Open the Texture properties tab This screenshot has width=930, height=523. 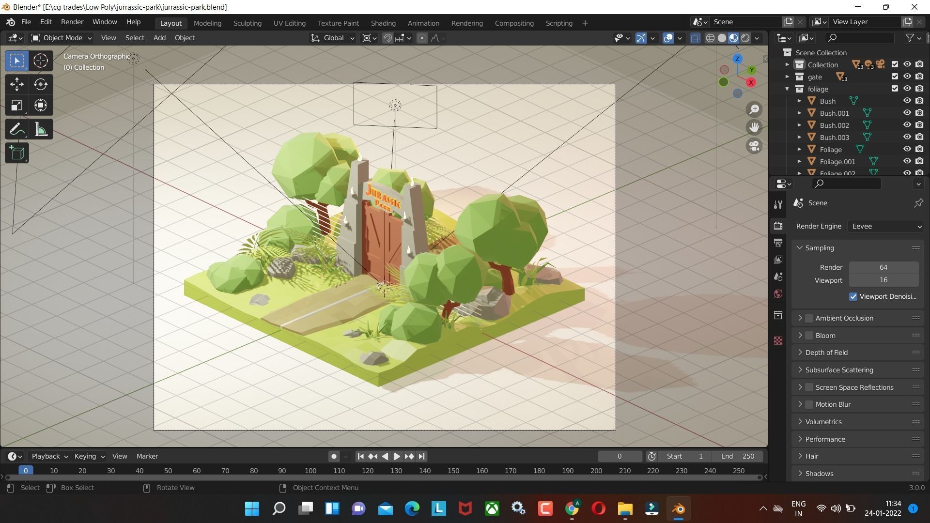coord(778,340)
